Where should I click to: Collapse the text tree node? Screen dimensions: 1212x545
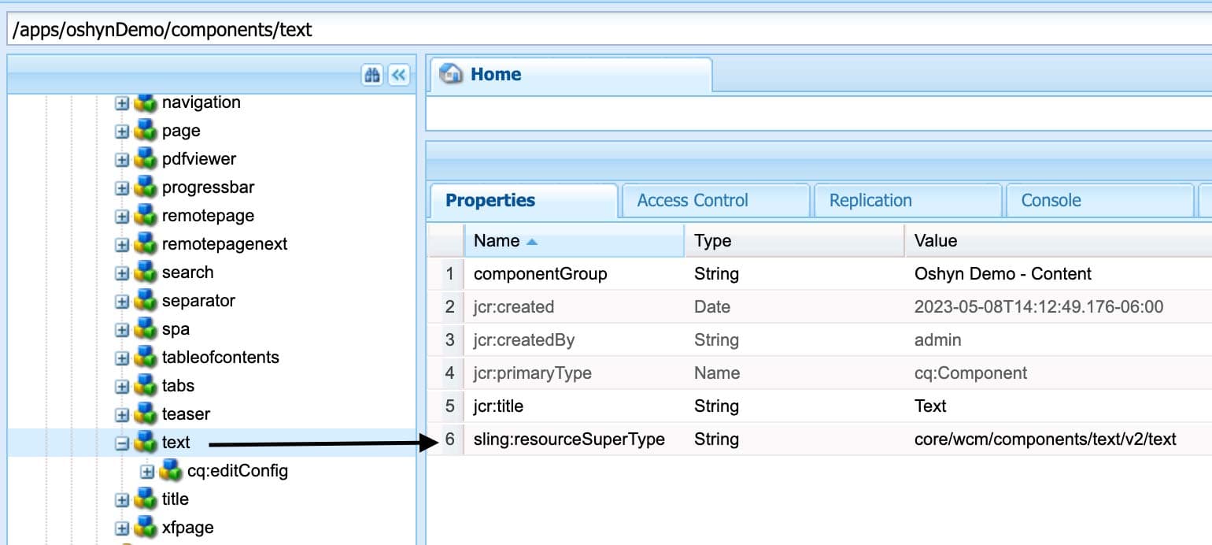click(x=122, y=443)
